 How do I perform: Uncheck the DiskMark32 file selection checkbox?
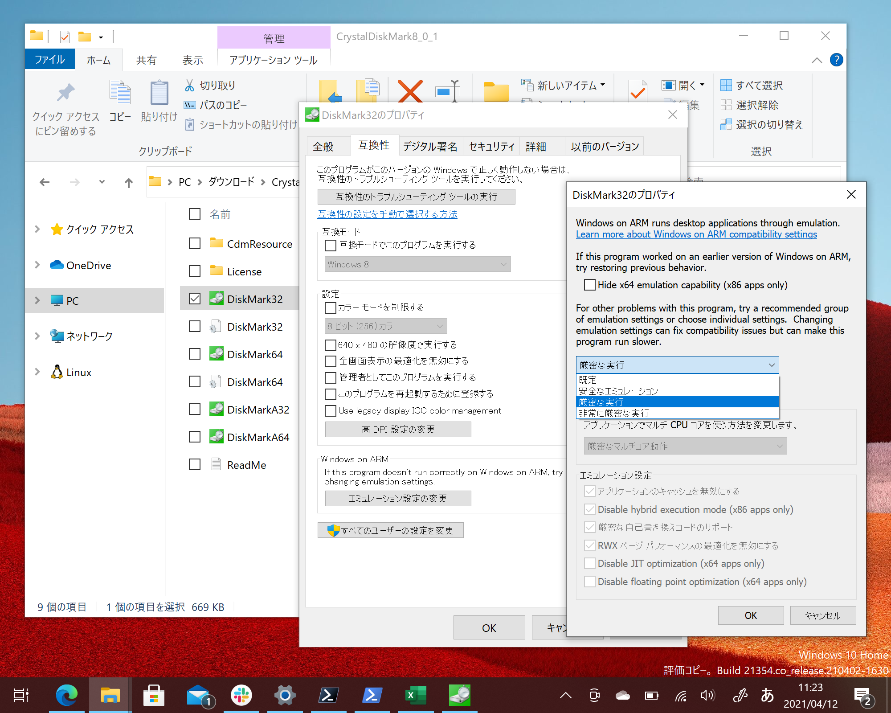tap(194, 299)
